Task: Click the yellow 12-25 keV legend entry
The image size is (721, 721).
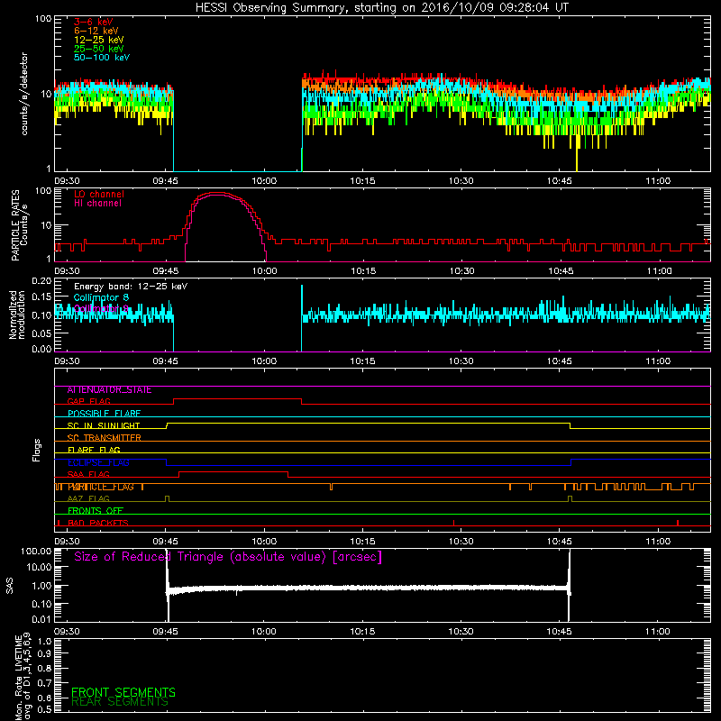Action: (x=99, y=40)
